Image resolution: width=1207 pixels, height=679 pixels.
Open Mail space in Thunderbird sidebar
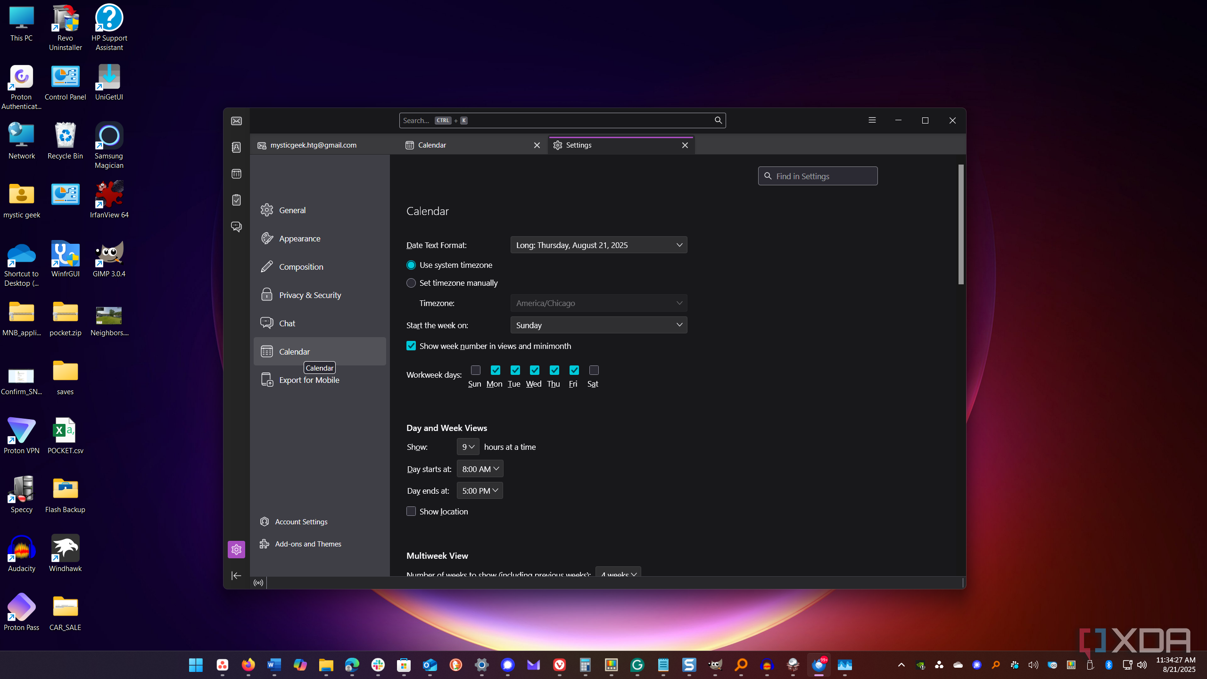click(x=236, y=121)
